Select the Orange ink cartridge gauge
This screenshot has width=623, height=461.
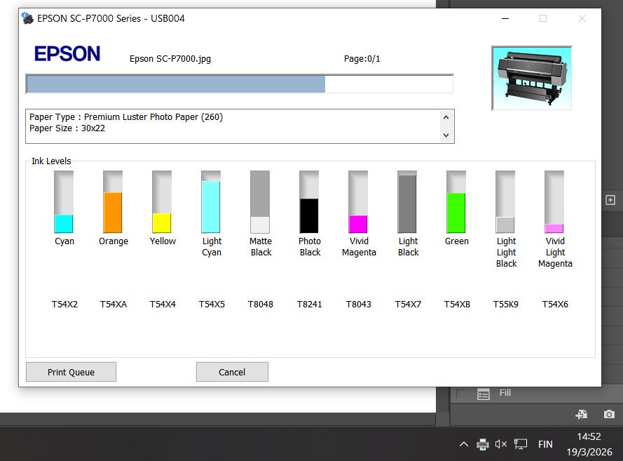coord(113,202)
